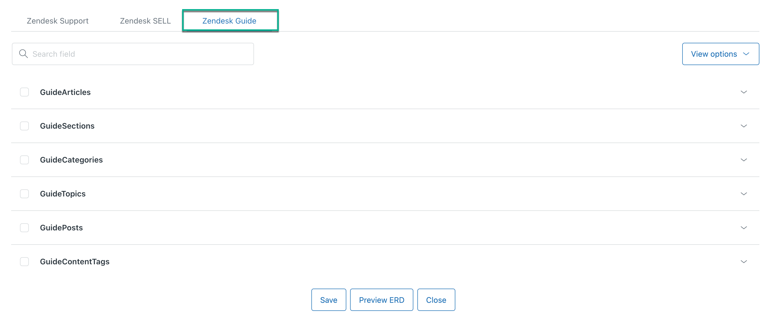Expand the GuideContentTags section
This screenshot has height=320, width=769.
coord(744,262)
